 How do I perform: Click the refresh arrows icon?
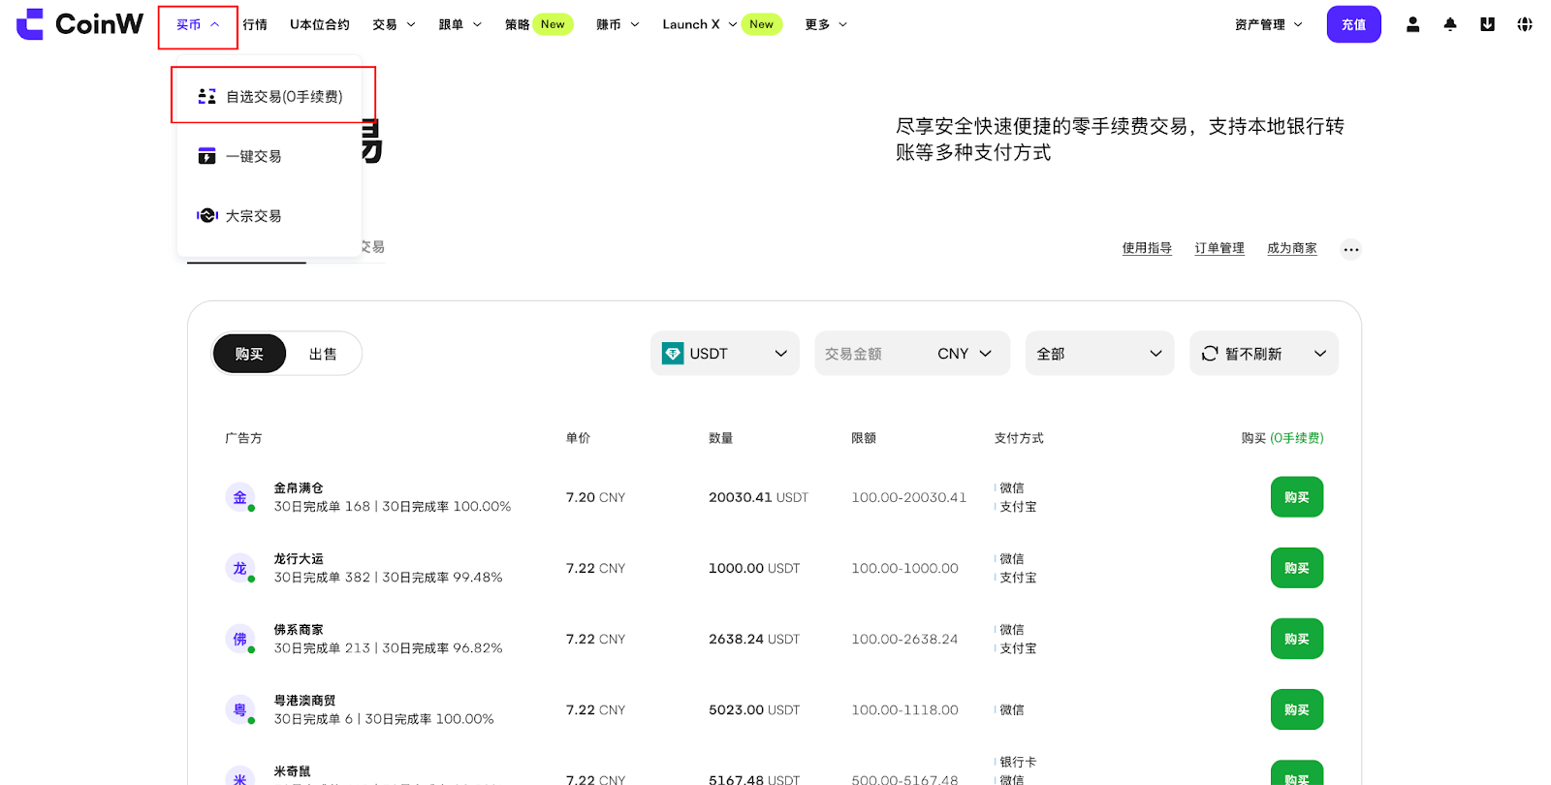pyautogui.click(x=1210, y=354)
